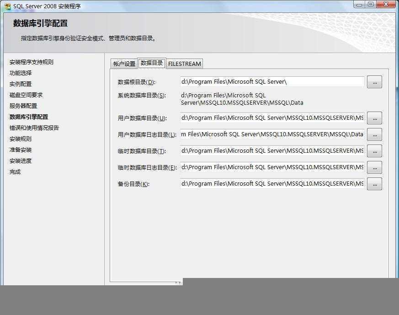Image resolution: width=399 pixels, height=315 pixels.
Task: Select the 数据目录 tab
Action: click(x=152, y=63)
